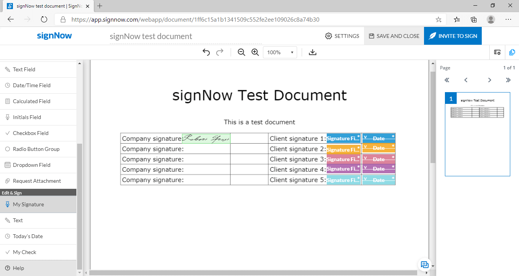Open document SETTINGS
The width and height of the screenshot is (519, 276).
coord(342,36)
